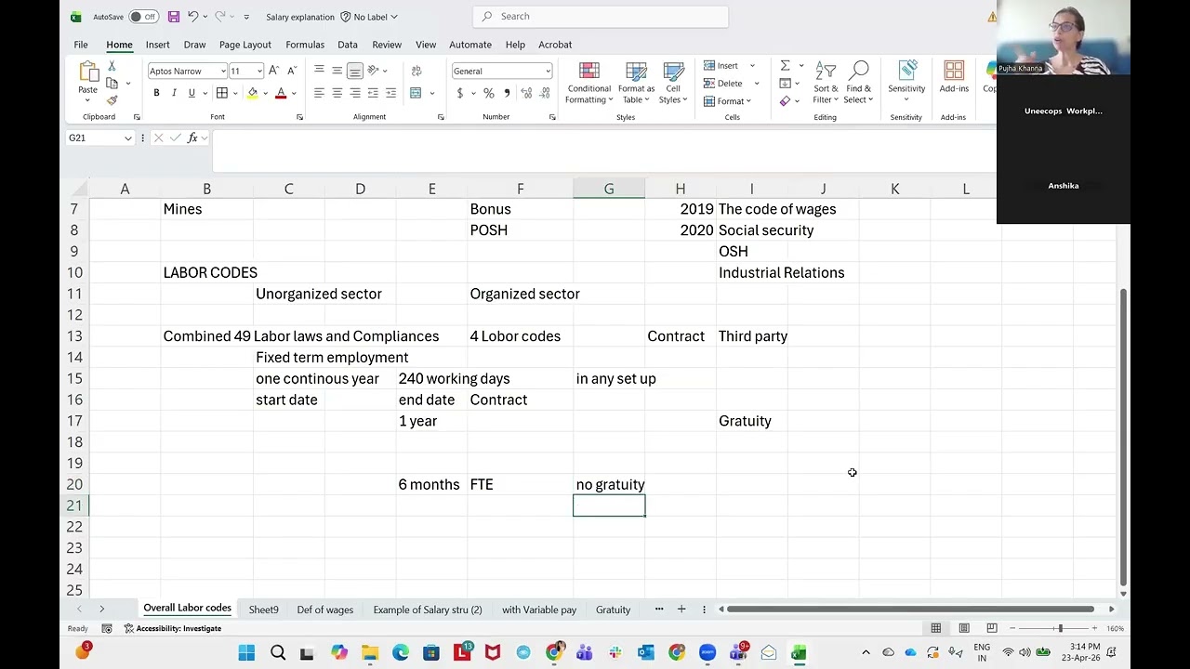Apply Percent Style number format
The height and width of the screenshot is (669, 1190).
[x=488, y=93]
